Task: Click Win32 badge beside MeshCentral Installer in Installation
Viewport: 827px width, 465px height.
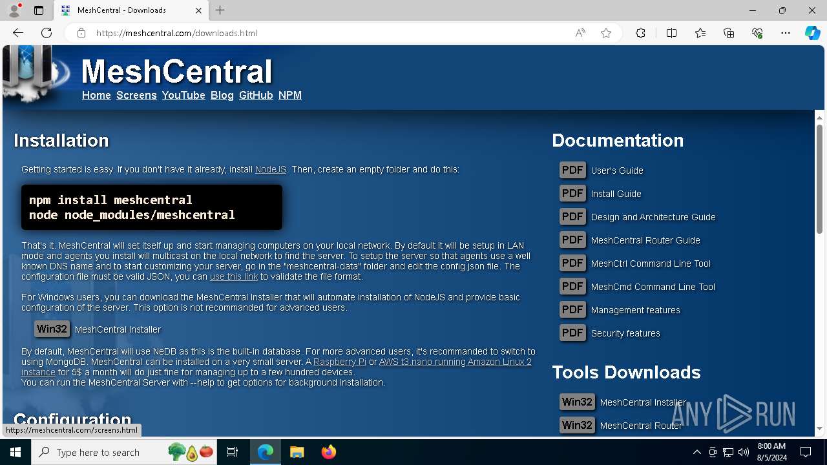Action: tap(52, 329)
